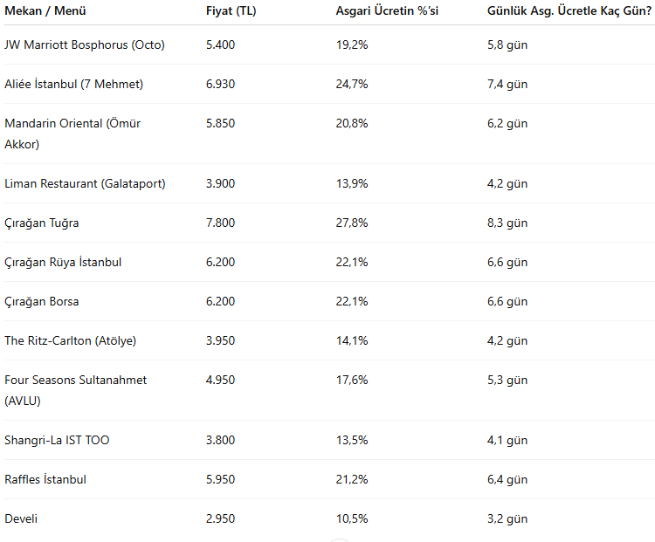Click the '8,3 gün' days cell
The image size is (655, 542).
click(x=507, y=223)
